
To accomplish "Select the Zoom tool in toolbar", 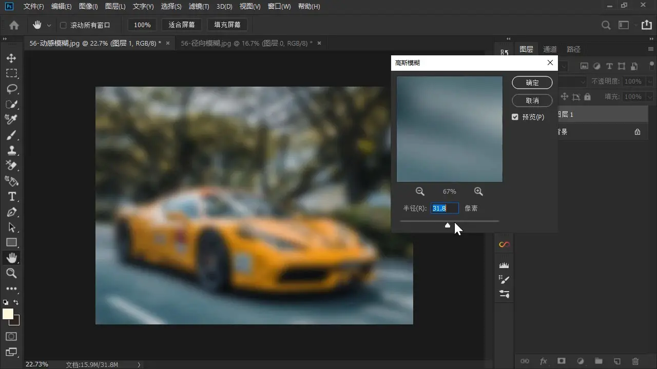I will click(x=11, y=273).
